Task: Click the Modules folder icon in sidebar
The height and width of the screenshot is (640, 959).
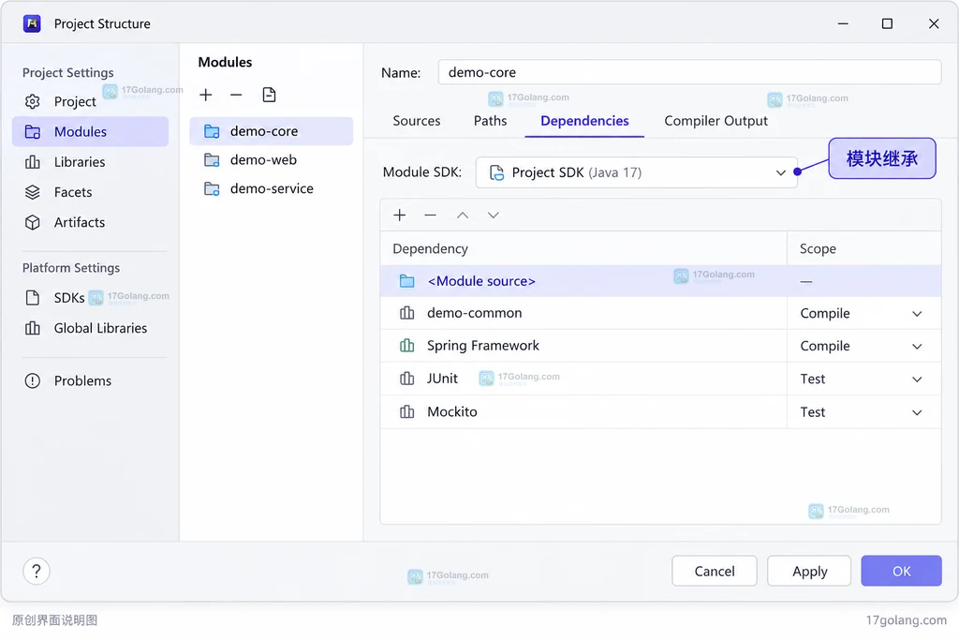Action: (33, 131)
